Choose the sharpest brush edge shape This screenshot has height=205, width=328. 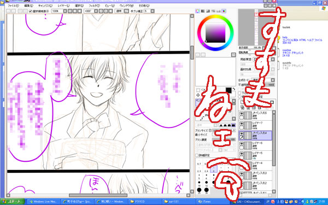click(233, 125)
